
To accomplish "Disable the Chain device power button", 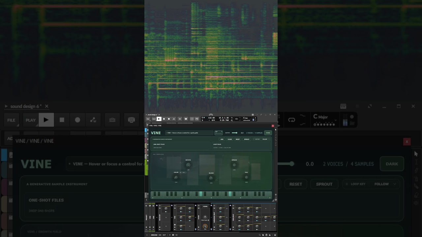I will (x=198, y=205).
